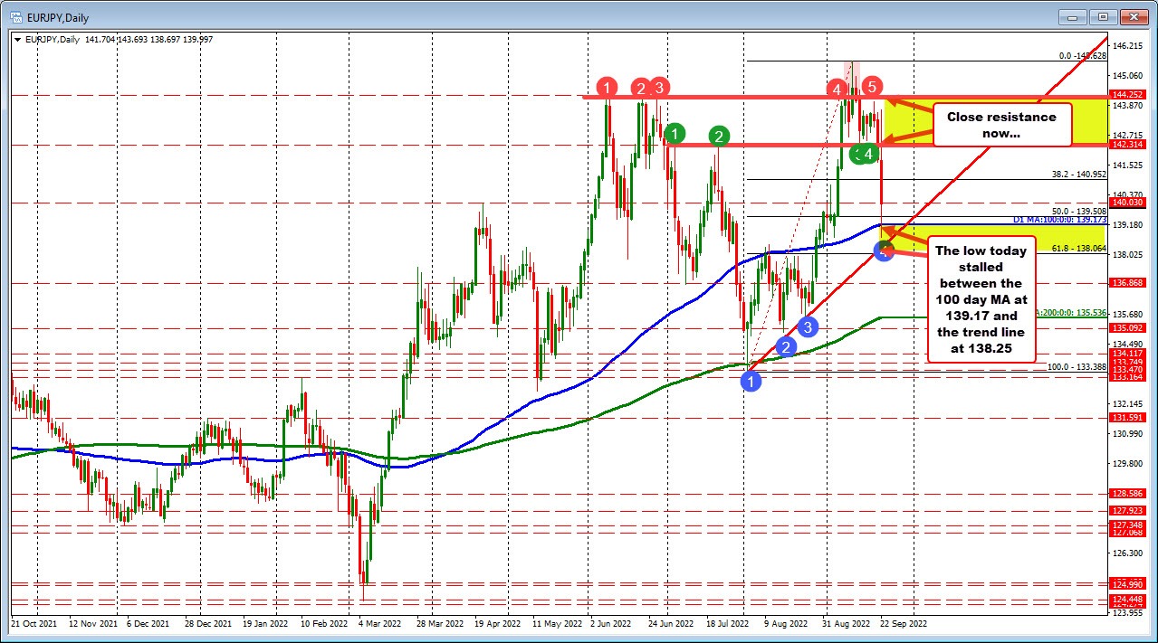
Task: Click the price scale value 146.215
Action: (x=1128, y=45)
